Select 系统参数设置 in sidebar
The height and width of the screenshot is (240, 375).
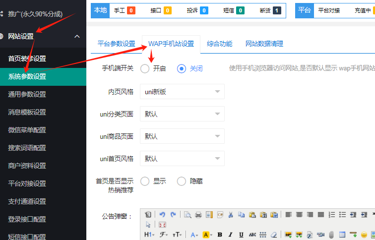[43, 76]
